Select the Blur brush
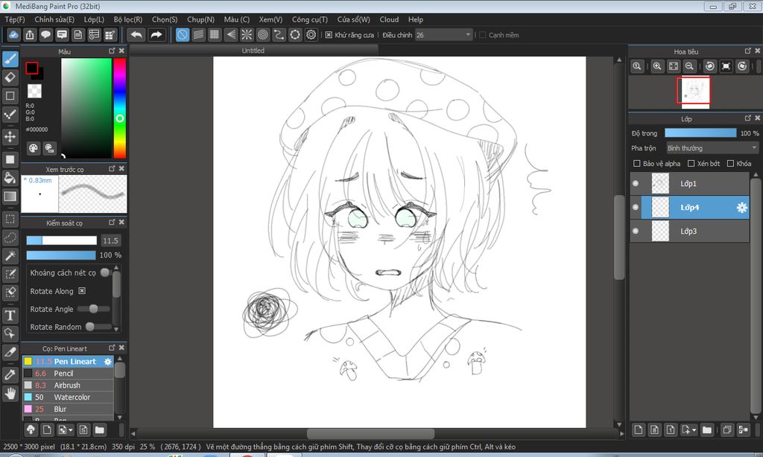This screenshot has height=457, width=763. pos(68,409)
